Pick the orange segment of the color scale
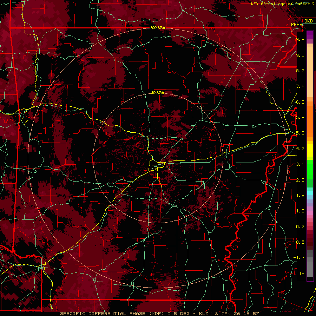The image size is (316, 316). tap(310, 121)
